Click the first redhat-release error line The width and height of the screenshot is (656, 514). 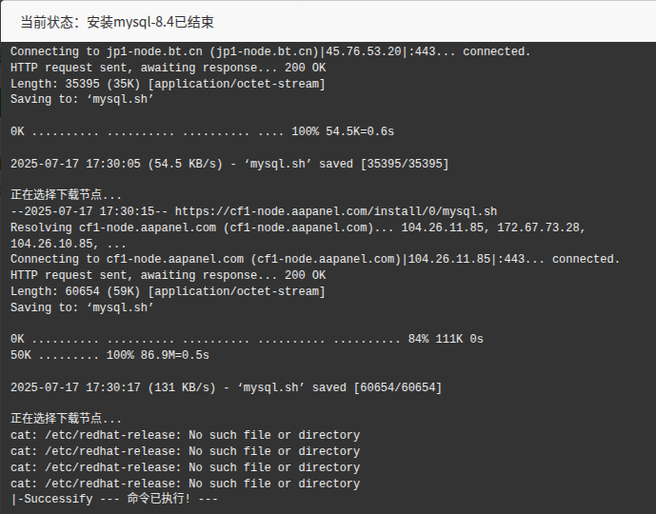coord(186,435)
